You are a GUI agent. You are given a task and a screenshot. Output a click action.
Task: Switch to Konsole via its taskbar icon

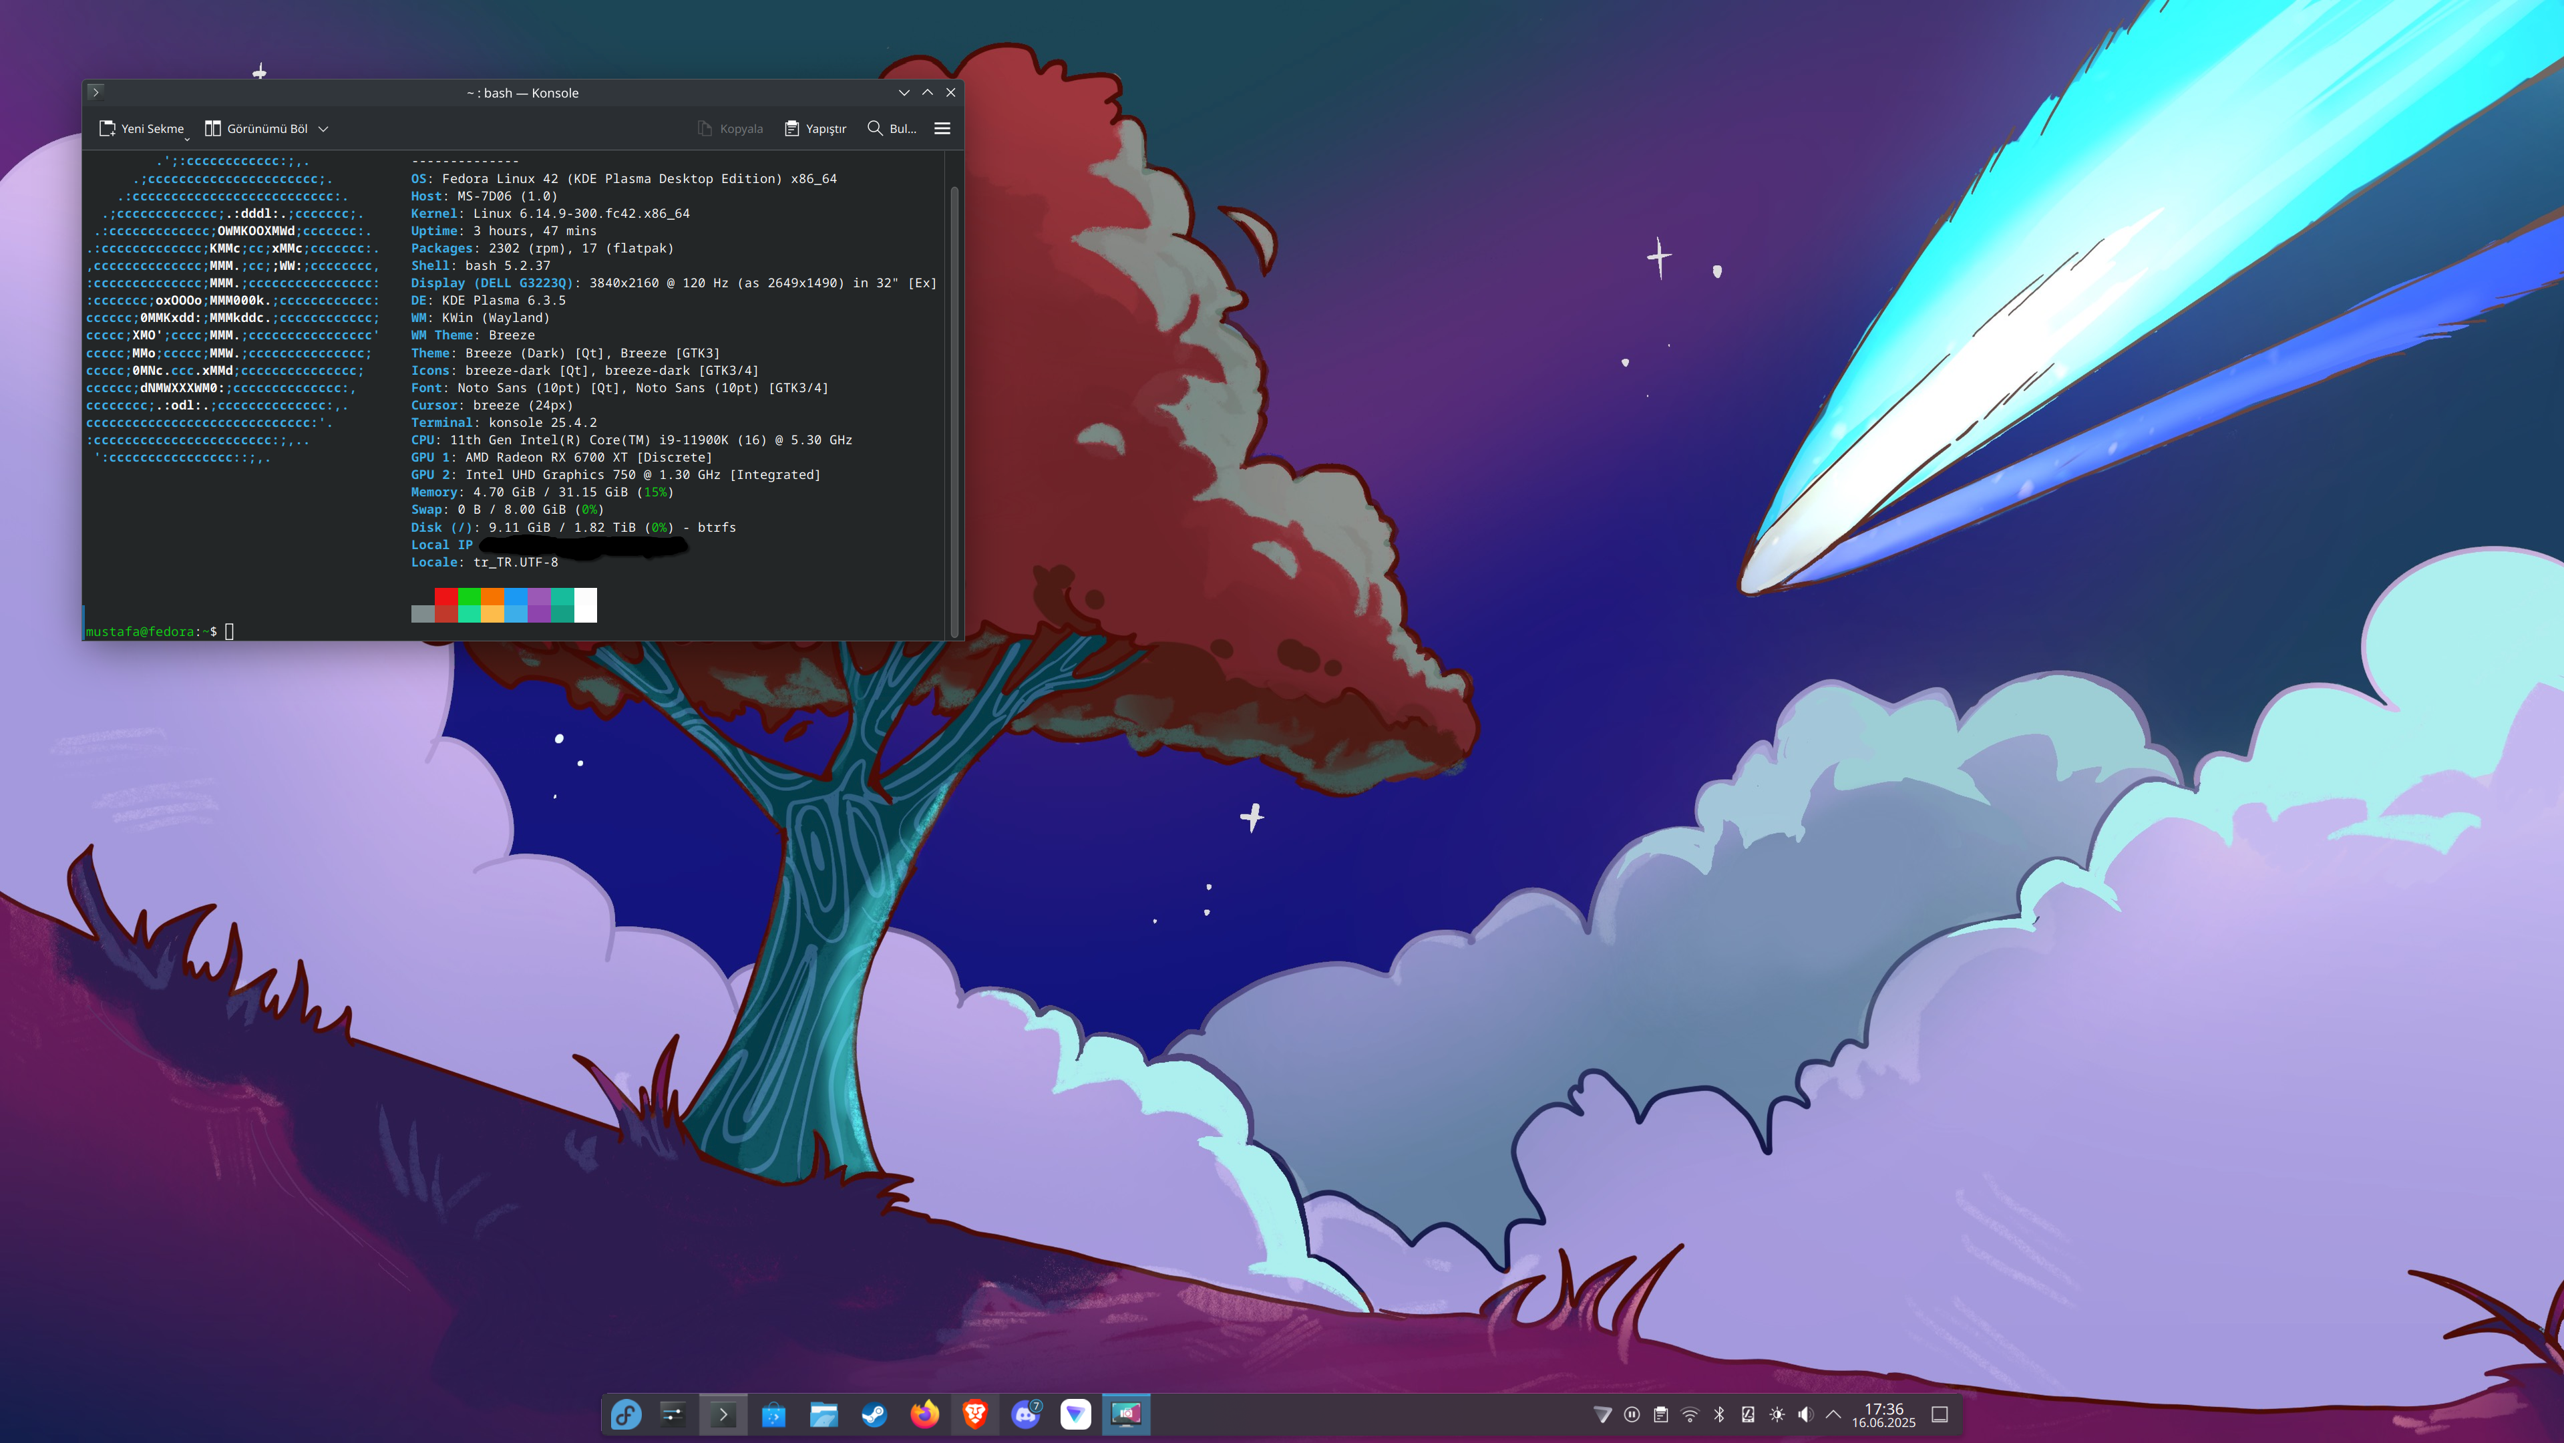pyautogui.click(x=723, y=1414)
